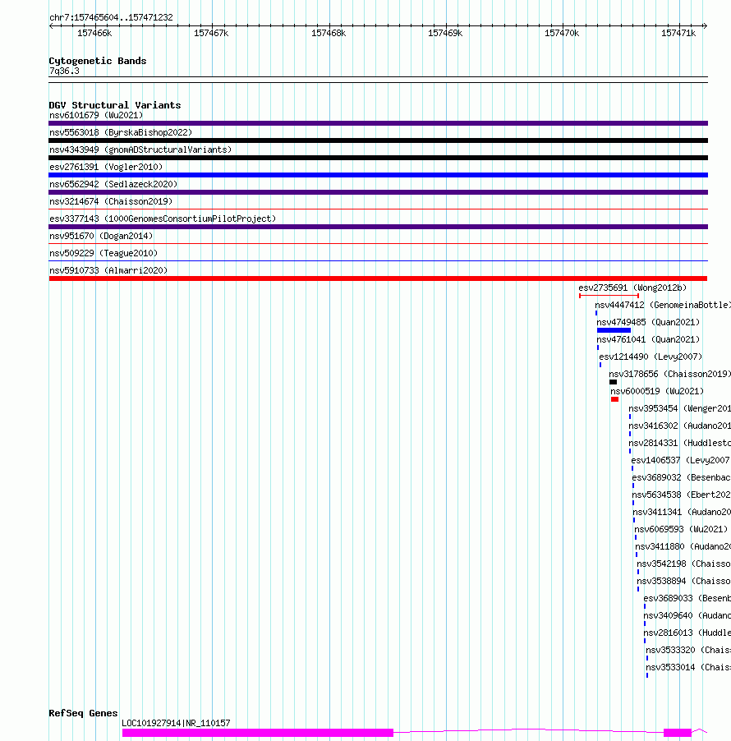Open variant nsv3416302 (Audano)
The width and height of the screenshot is (731, 741).
(679, 426)
